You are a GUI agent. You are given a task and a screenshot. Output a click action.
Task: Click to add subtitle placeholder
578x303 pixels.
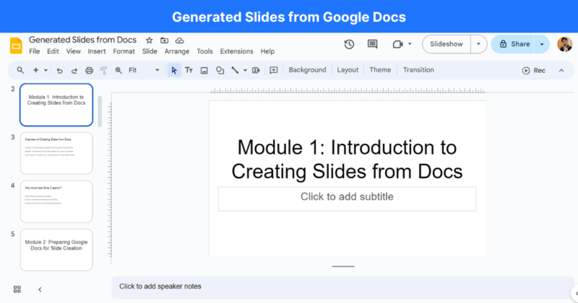click(x=347, y=199)
